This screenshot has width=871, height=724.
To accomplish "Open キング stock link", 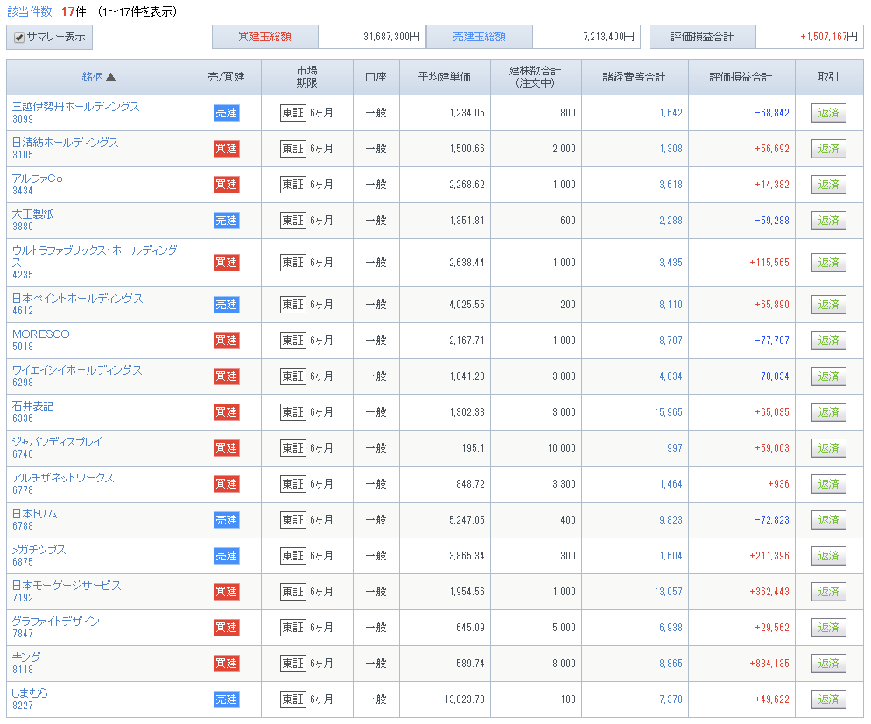I will pyautogui.click(x=26, y=657).
